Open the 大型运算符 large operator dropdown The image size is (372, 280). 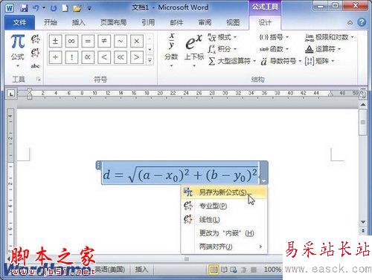(x=232, y=61)
